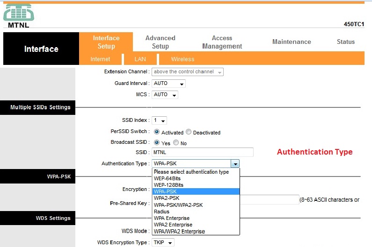Switch to Access Management tab
Viewport: 372px width, 247px height.
click(x=222, y=42)
